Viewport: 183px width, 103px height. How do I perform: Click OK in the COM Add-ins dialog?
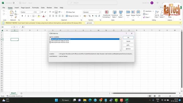(128, 37)
